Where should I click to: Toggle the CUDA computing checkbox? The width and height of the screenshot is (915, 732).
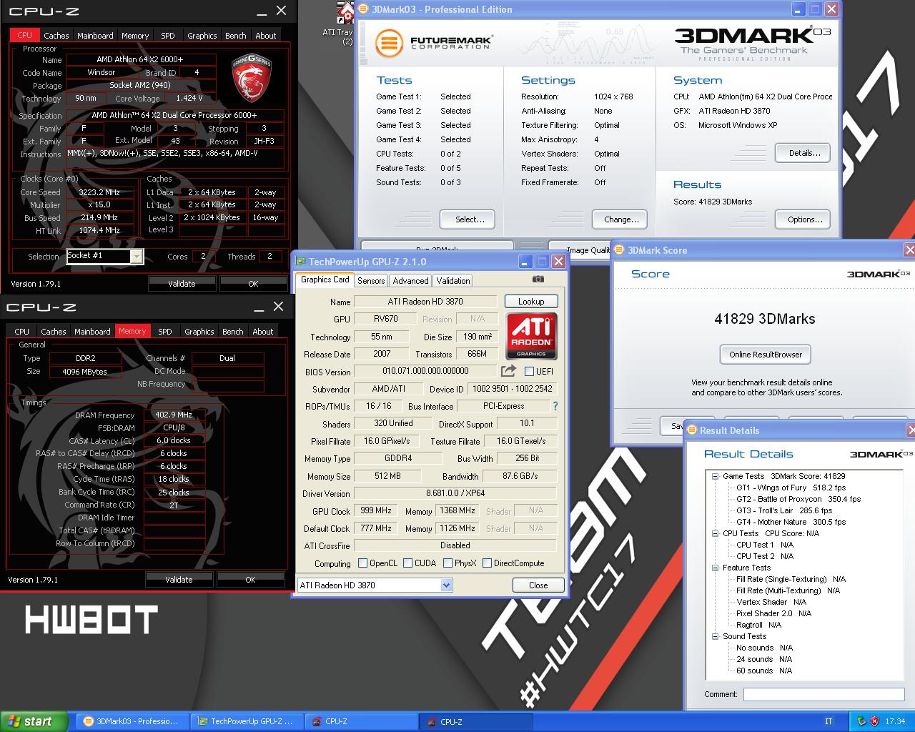(407, 563)
